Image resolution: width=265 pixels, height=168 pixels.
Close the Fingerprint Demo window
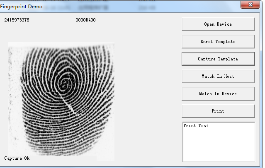250,5
